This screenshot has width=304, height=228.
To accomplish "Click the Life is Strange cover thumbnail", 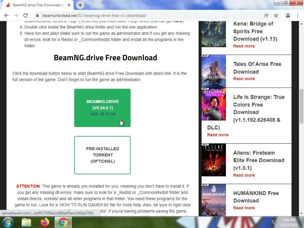I will coord(214,104).
